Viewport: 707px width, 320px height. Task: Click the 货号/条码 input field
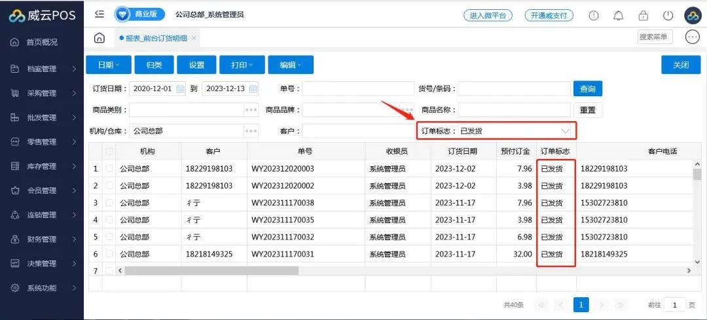(x=514, y=89)
